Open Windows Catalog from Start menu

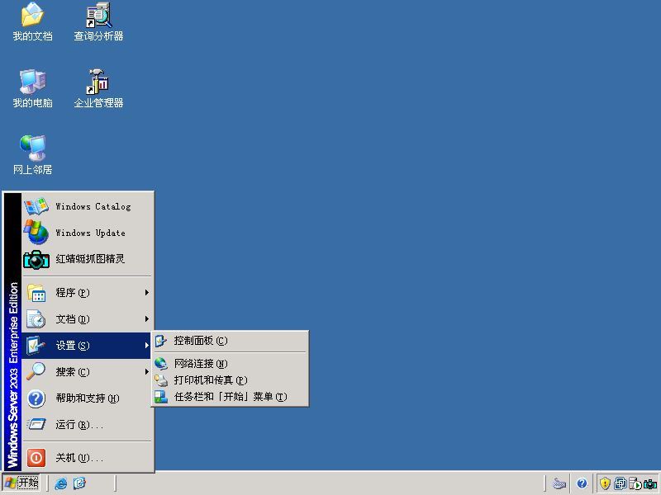87,206
